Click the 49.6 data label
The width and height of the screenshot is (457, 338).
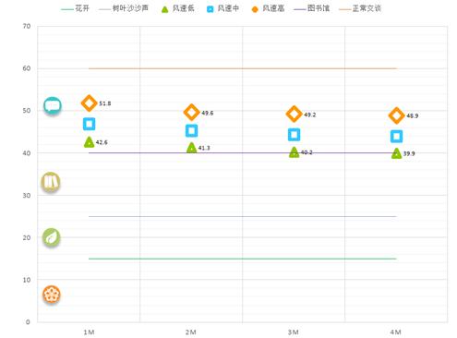[208, 113]
